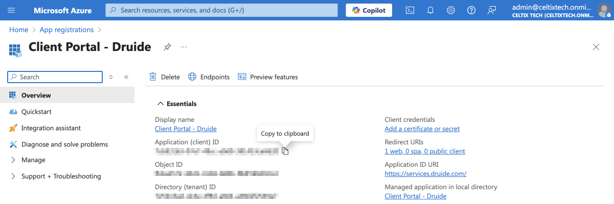Screen dimensions: 614x204
Task: Select Quickstart in the sidebar
Action: (36, 112)
